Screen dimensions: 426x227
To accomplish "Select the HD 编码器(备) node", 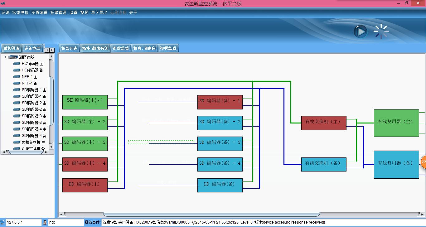I will 220,185.
